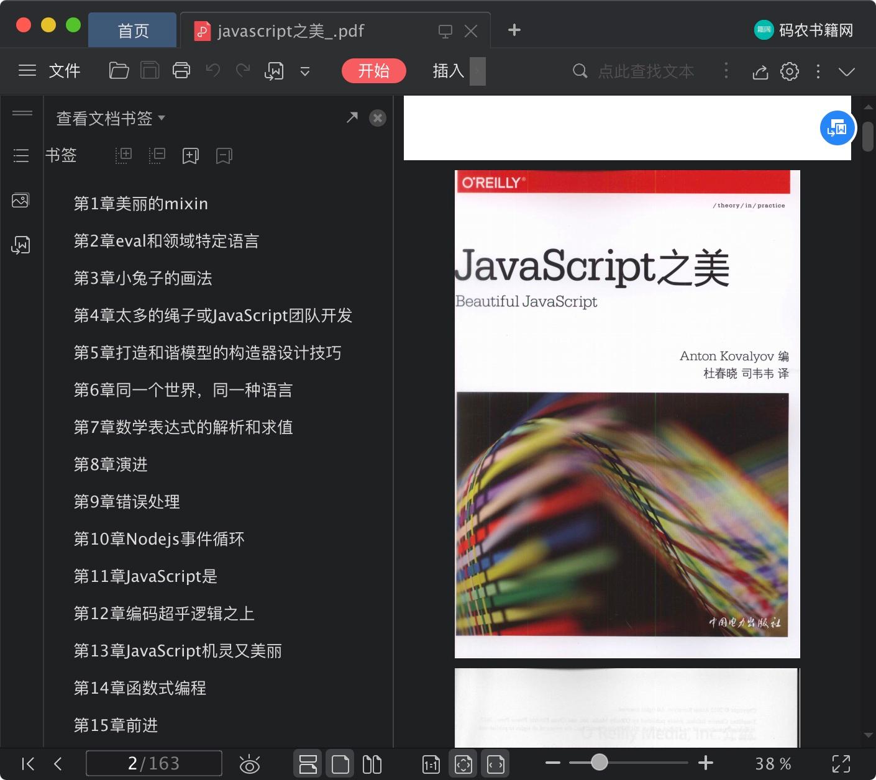Switch to single page view
876x780 pixels.
(340, 764)
